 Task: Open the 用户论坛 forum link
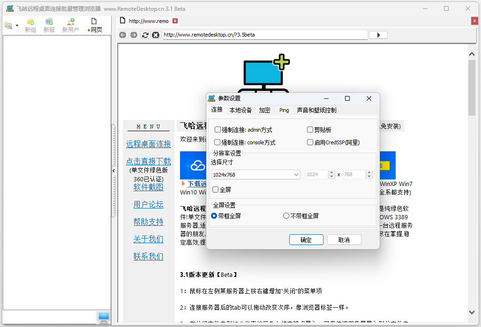149,204
